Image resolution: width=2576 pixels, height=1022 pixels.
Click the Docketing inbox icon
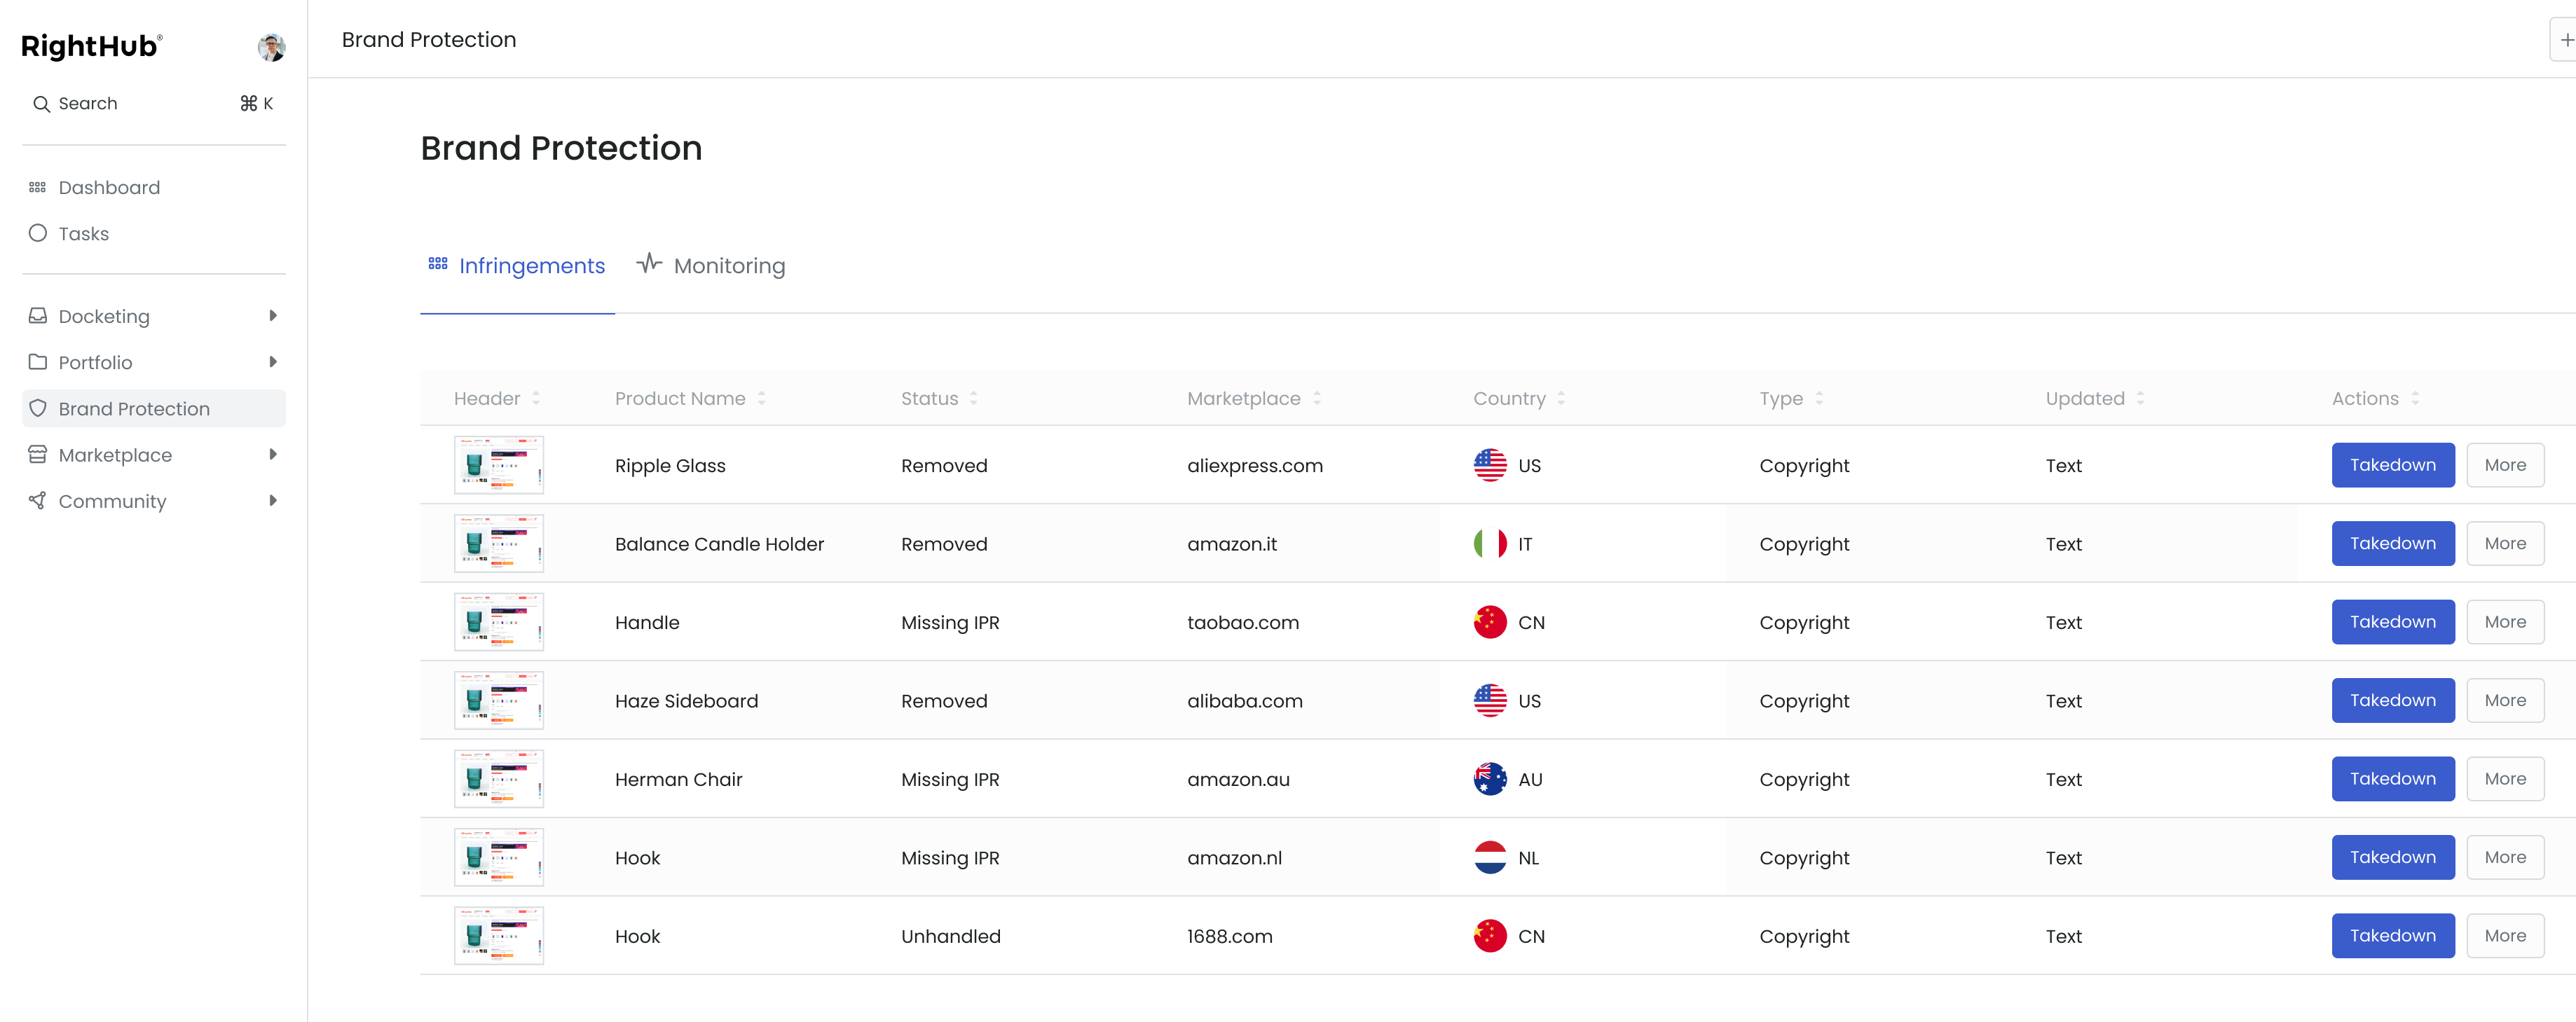pyautogui.click(x=38, y=316)
